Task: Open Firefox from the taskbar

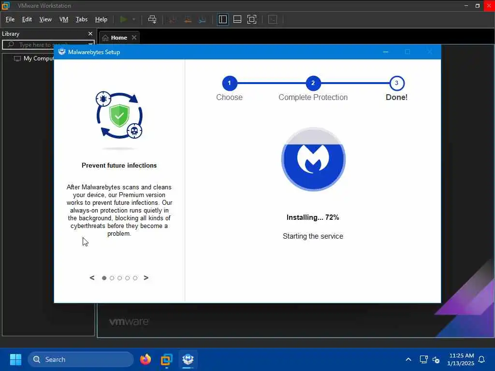Action: pyautogui.click(x=145, y=359)
